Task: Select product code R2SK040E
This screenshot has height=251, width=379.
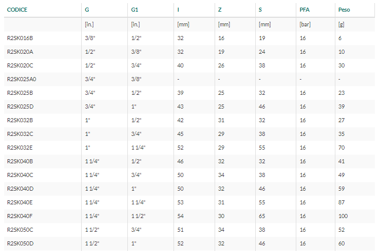Action: 20,202
